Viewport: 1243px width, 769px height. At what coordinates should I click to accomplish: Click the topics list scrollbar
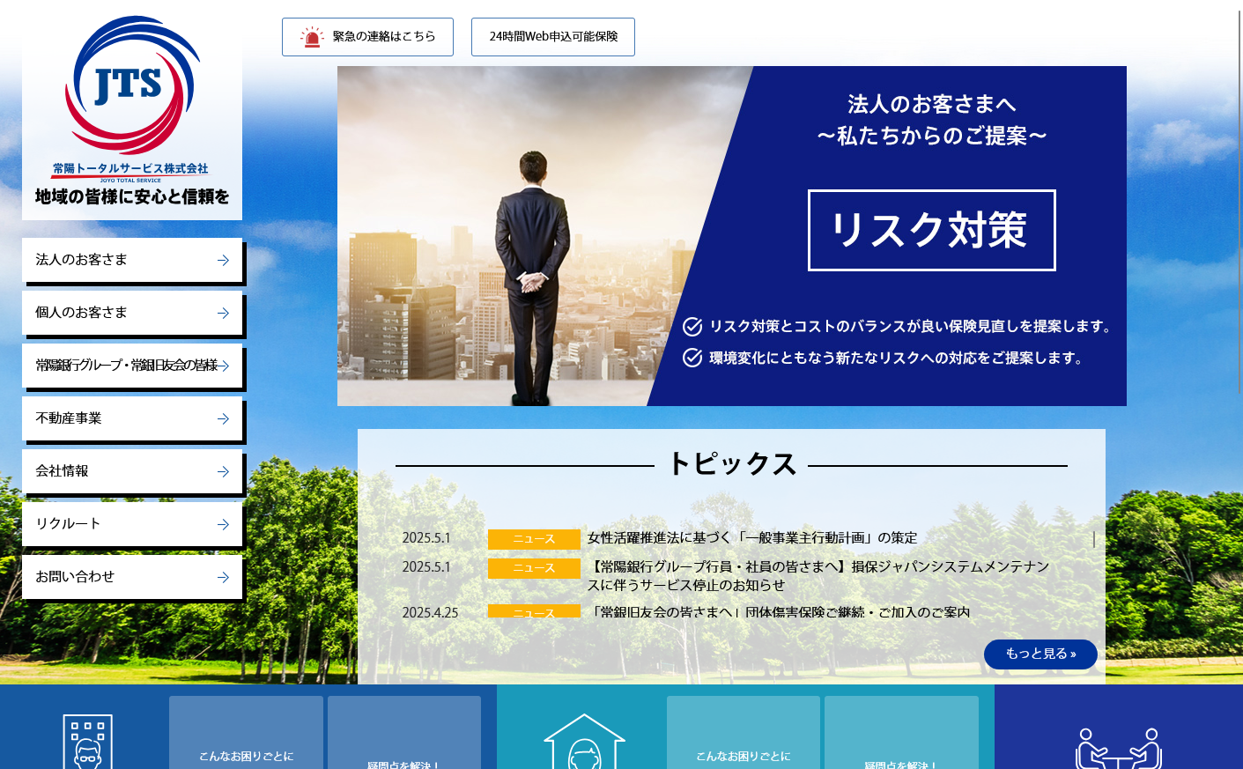point(1093,539)
